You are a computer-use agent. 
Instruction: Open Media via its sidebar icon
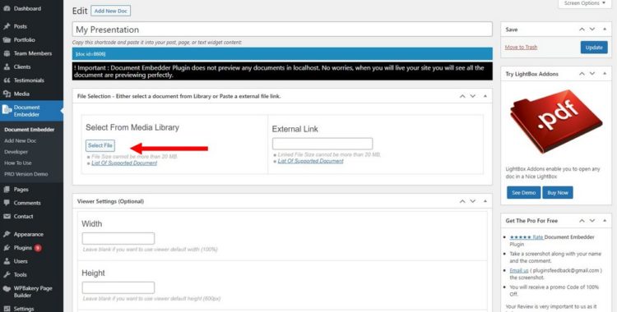point(7,94)
